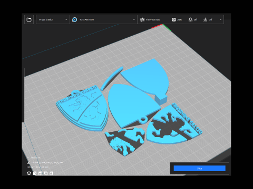Click the support off icon
The width and height of the screenshot is (253, 189).
coord(190,19)
